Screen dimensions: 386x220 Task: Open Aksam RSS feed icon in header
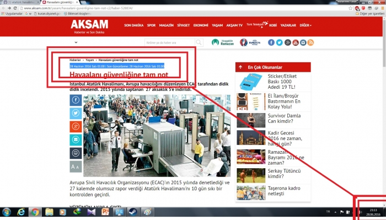point(310,42)
